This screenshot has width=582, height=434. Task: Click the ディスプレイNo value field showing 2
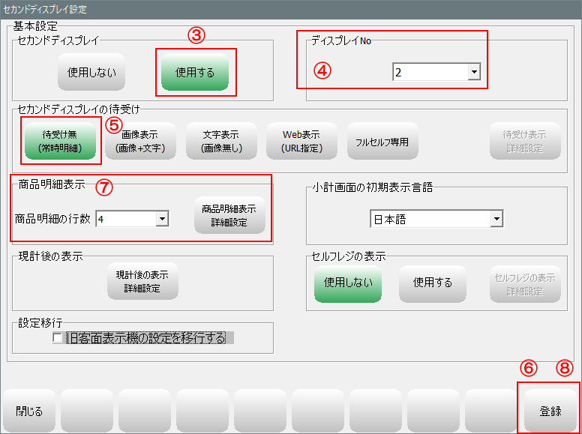429,73
